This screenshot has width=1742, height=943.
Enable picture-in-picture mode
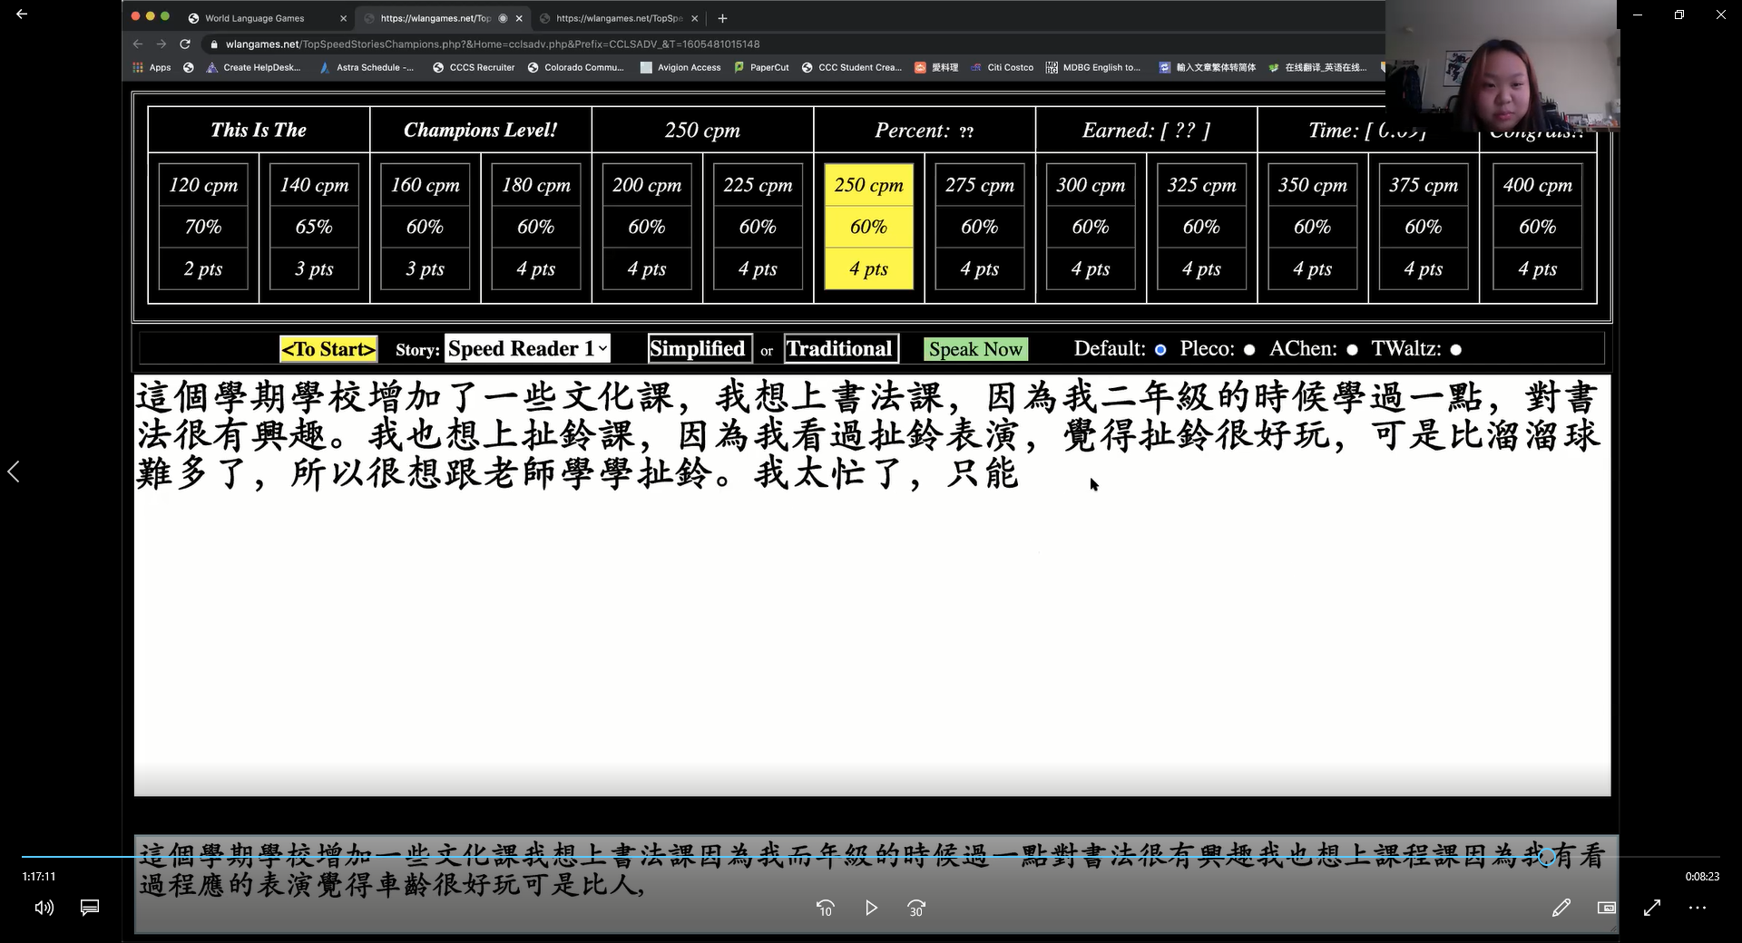tap(1605, 908)
